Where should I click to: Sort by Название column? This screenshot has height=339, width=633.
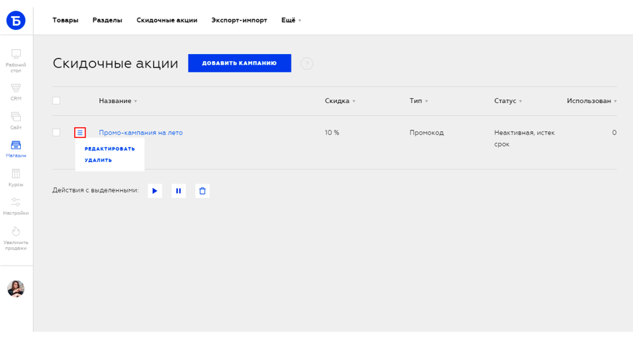point(118,101)
